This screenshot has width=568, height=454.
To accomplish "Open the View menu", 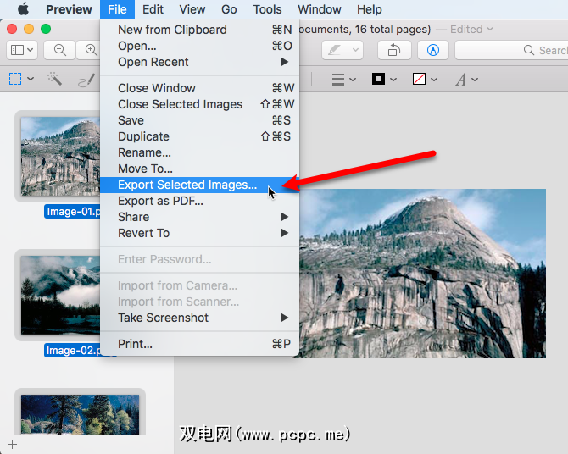I will tap(192, 9).
